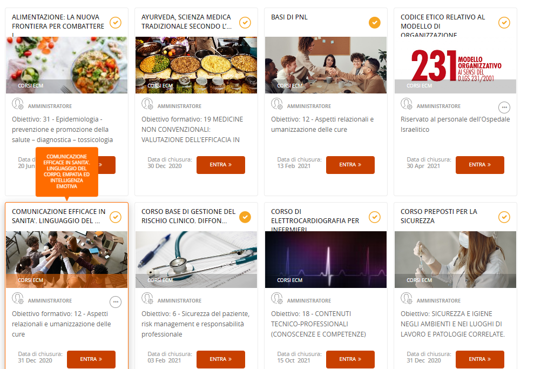The width and height of the screenshot is (534, 369).
Task: Open the CORSO PREPOSTI PER LA SICUREZZA title
Action: coord(438,216)
